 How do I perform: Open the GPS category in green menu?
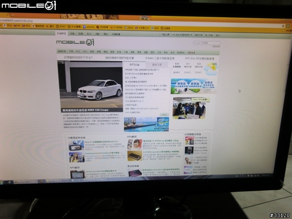click(x=85, y=52)
